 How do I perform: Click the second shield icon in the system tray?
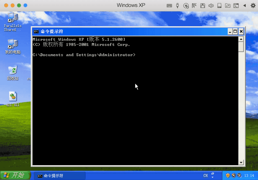233,175
